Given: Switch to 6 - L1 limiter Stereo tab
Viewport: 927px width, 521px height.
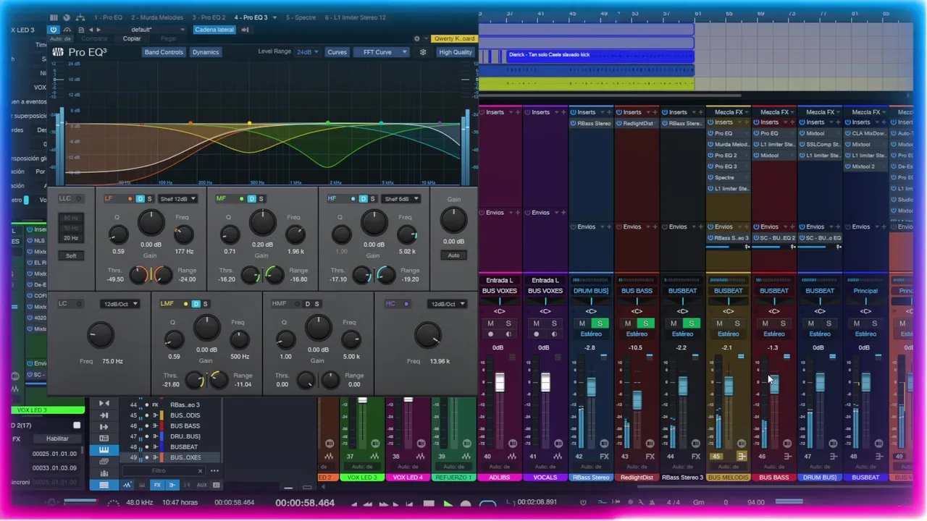Looking at the screenshot, I should click(x=355, y=17).
